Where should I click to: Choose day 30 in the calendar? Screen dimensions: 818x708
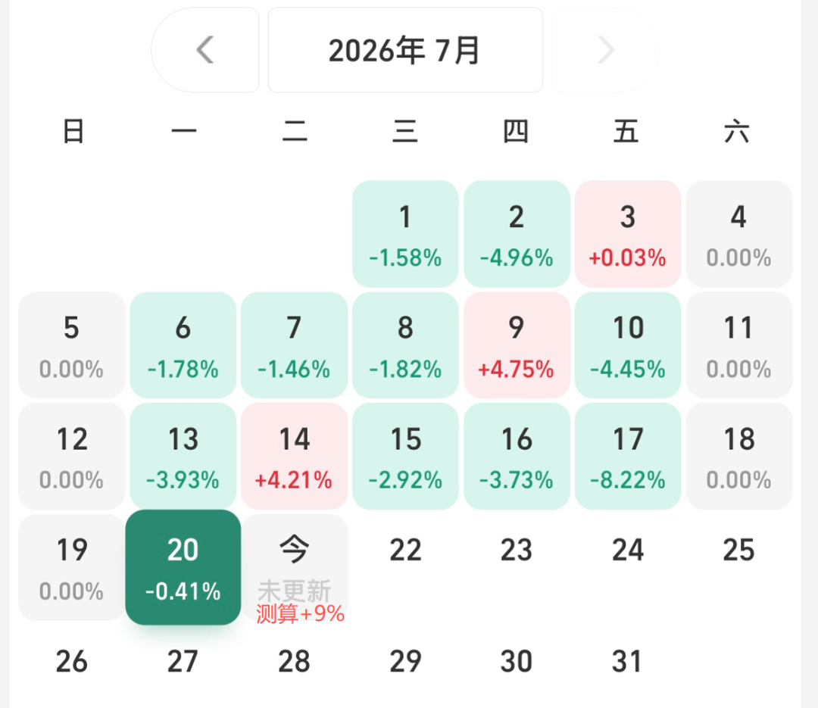pyautogui.click(x=517, y=662)
